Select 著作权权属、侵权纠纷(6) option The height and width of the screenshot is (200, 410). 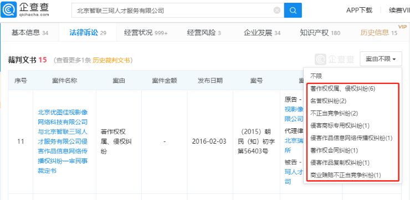click(343, 88)
